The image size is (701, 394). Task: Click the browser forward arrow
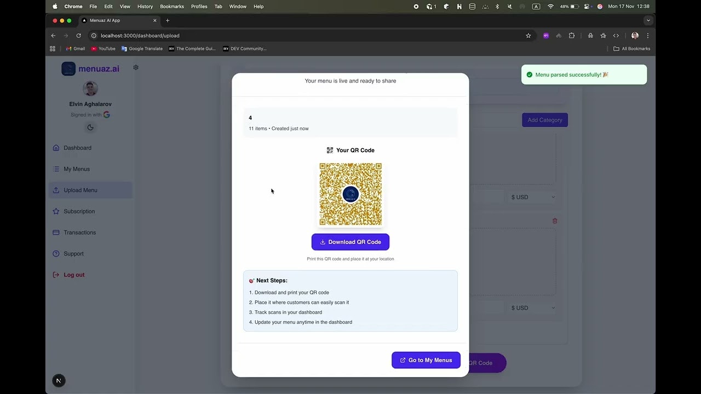click(66, 36)
